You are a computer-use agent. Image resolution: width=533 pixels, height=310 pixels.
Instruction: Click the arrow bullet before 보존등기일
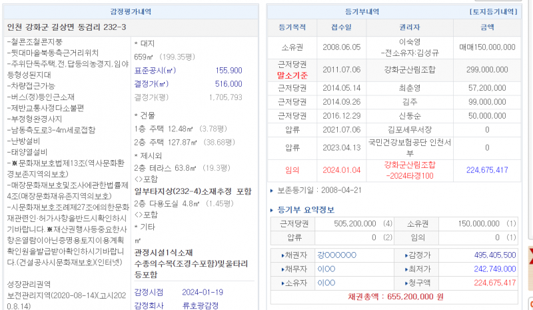coord(272,189)
